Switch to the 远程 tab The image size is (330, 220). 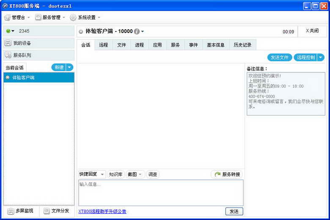(x=104, y=45)
